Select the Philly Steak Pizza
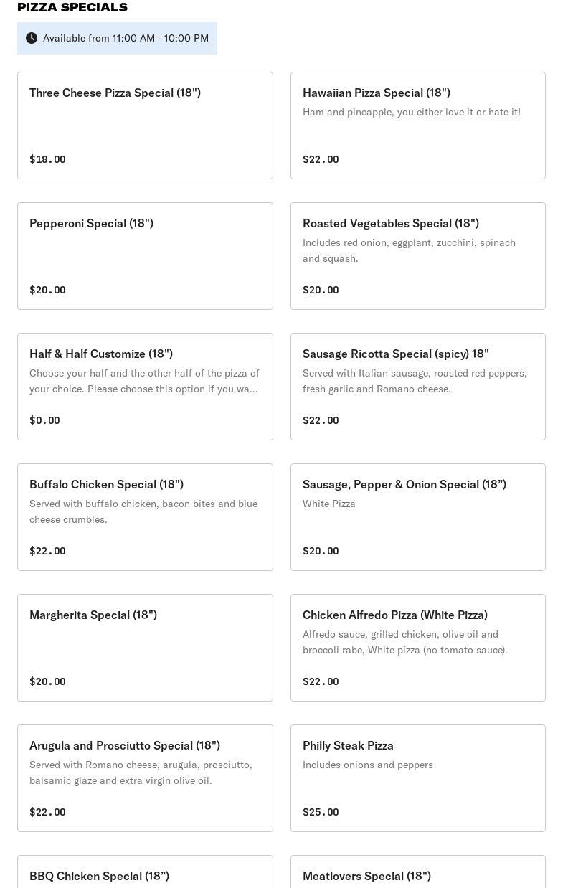This screenshot has width=563, height=888. coord(417,778)
